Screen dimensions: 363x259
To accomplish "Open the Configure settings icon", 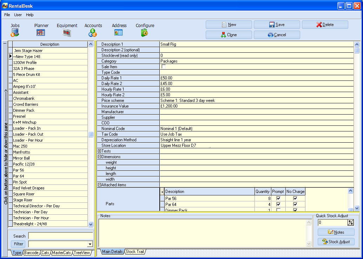I will [x=144, y=33].
